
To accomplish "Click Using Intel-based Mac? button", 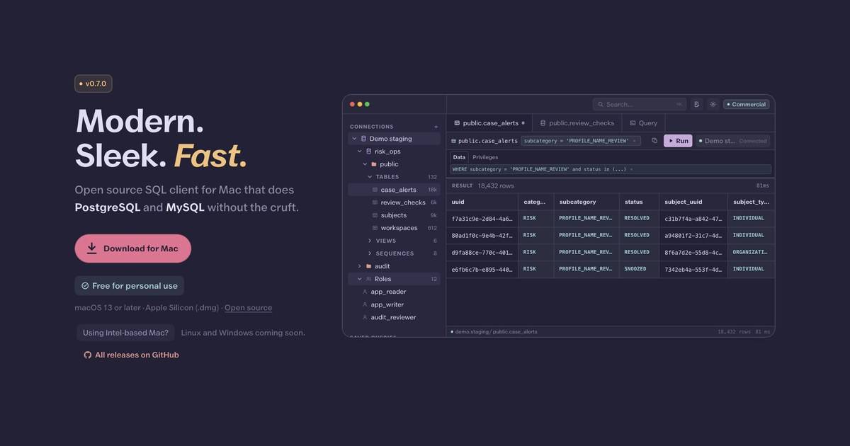I will tap(126, 333).
